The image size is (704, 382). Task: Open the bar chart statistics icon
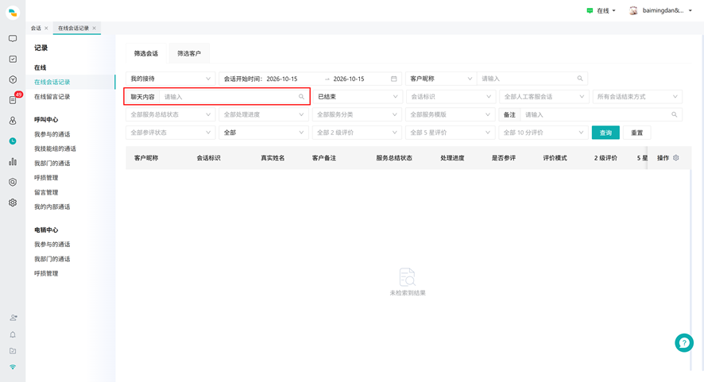coord(13,161)
